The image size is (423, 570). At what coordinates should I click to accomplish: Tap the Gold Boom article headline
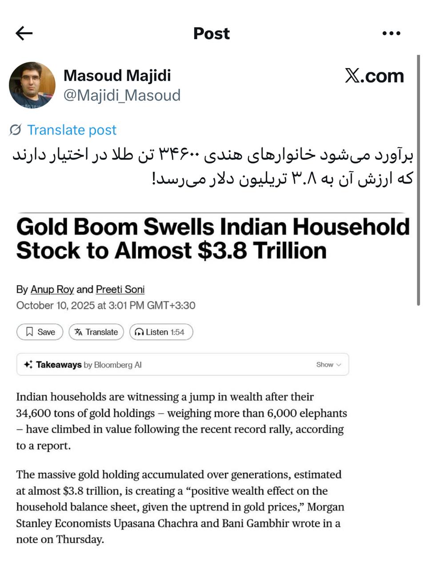click(212, 239)
